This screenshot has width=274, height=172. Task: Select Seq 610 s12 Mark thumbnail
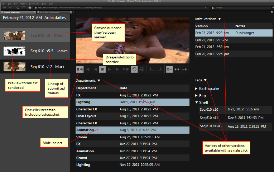pos(14,67)
